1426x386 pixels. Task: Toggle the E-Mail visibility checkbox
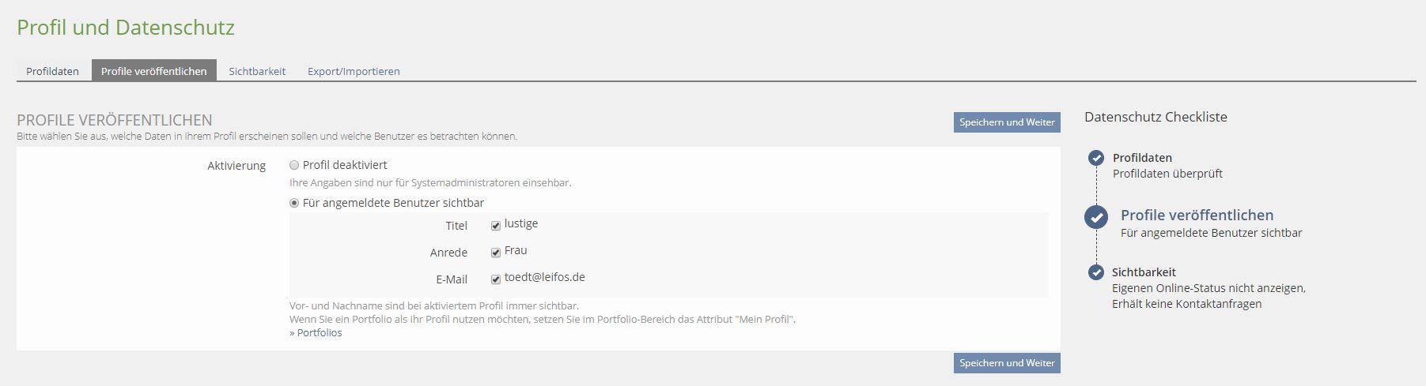point(496,279)
